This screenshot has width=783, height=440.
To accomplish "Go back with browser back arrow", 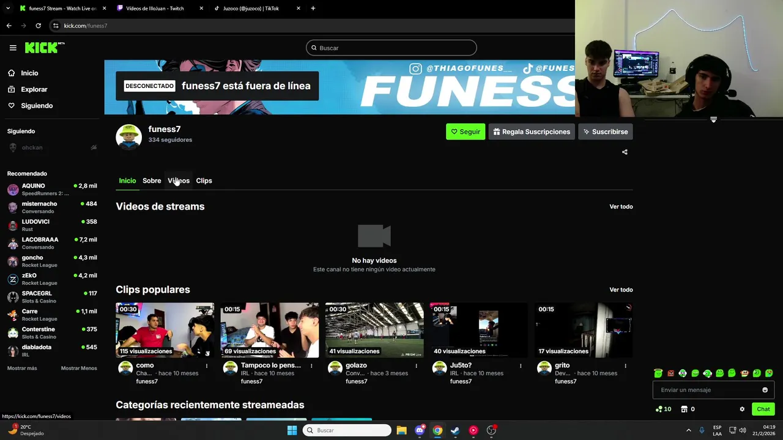I will (x=9, y=26).
